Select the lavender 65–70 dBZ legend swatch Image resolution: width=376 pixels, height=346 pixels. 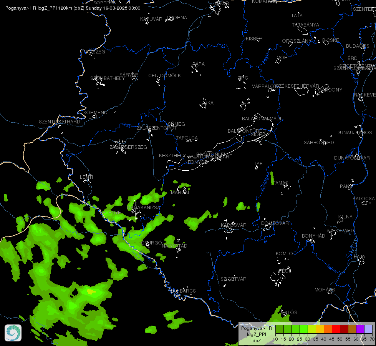(368, 329)
